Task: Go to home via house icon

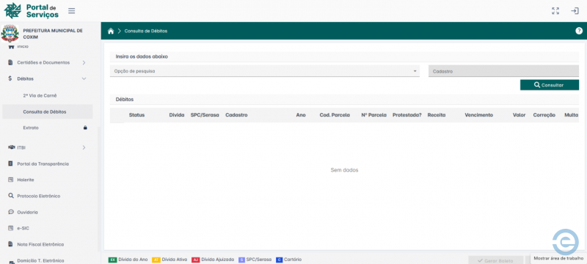Action: click(111, 31)
